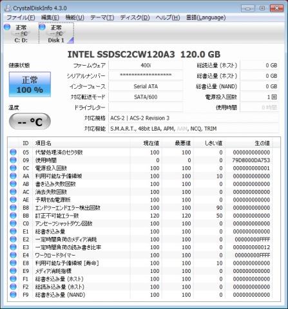Click the masked serial number field
Viewport: 288px width, 309px height.
146,76
